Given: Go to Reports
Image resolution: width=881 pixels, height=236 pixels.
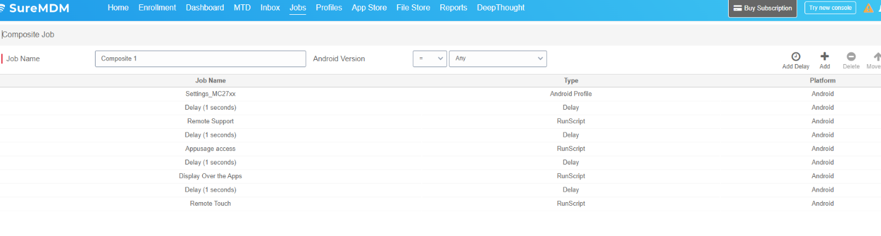Looking at the screenshot, I should tap(453, 8).
